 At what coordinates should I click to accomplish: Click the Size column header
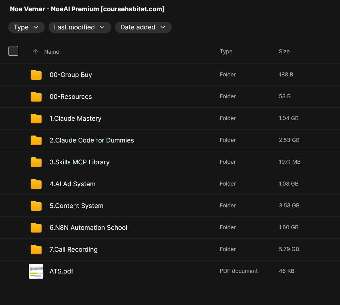[x=284, y=52]
